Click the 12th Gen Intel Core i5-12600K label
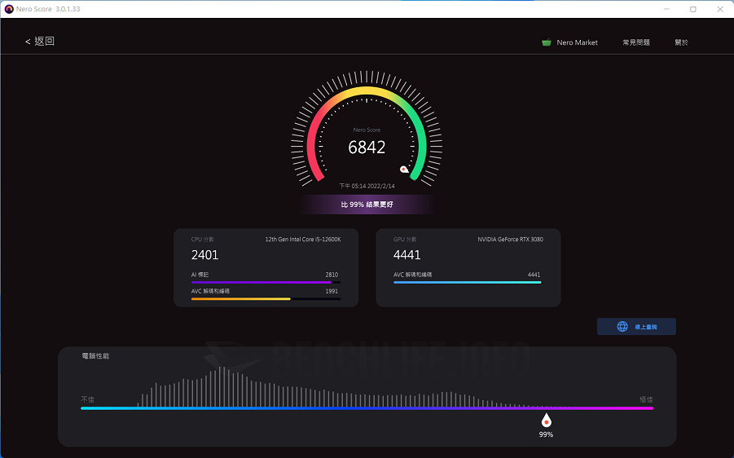Image resolution: width=734 pixels, height=458 pixels. (x=303, y=240)
